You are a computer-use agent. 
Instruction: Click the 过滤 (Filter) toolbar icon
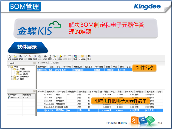54,57
